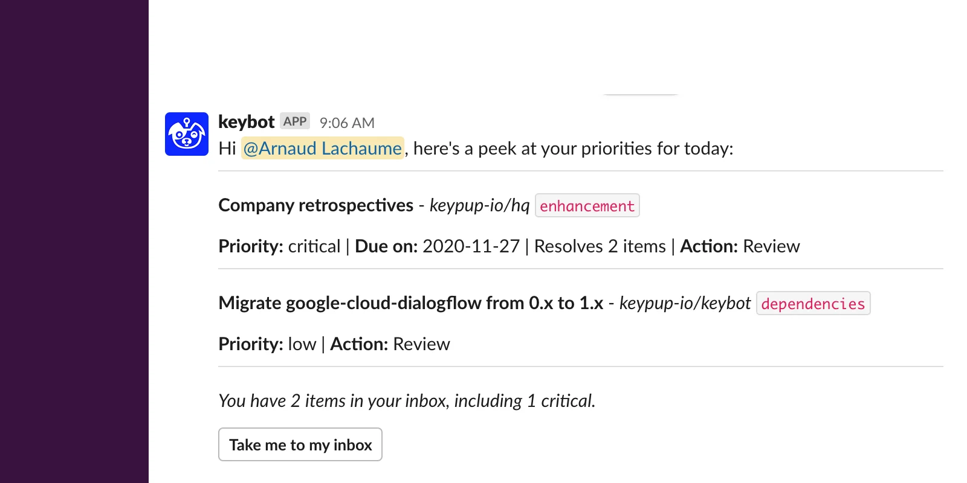The image size is (967, 483).
Task: Click the keybot bot name label
Action: point(247,122)
